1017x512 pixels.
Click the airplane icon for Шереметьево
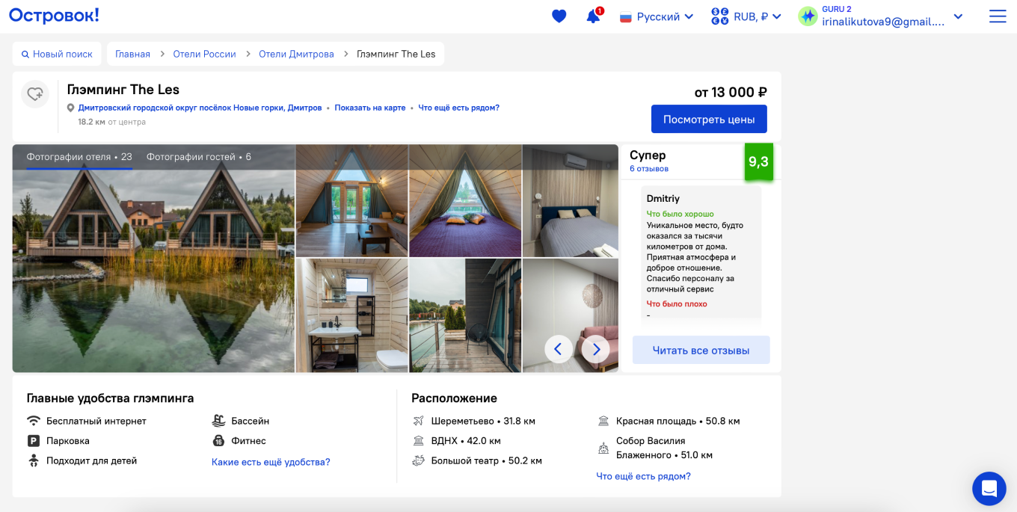pyautogui.click(x=419, y=421)
